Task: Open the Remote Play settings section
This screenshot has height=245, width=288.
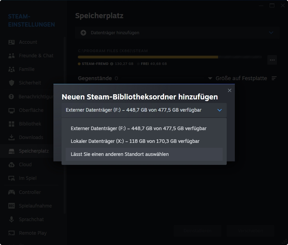Action: click(33, 233)
